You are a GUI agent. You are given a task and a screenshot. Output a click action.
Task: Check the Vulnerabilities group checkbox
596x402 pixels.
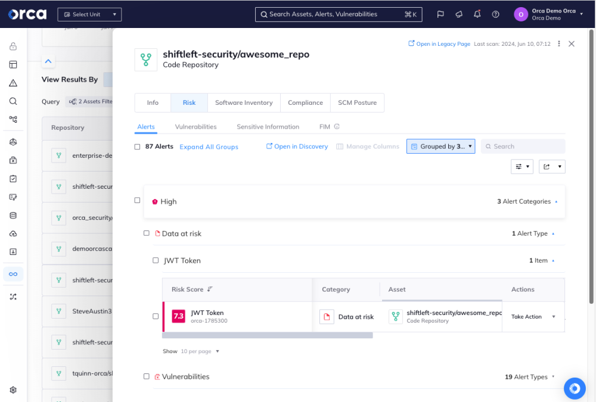coord(147,376)
